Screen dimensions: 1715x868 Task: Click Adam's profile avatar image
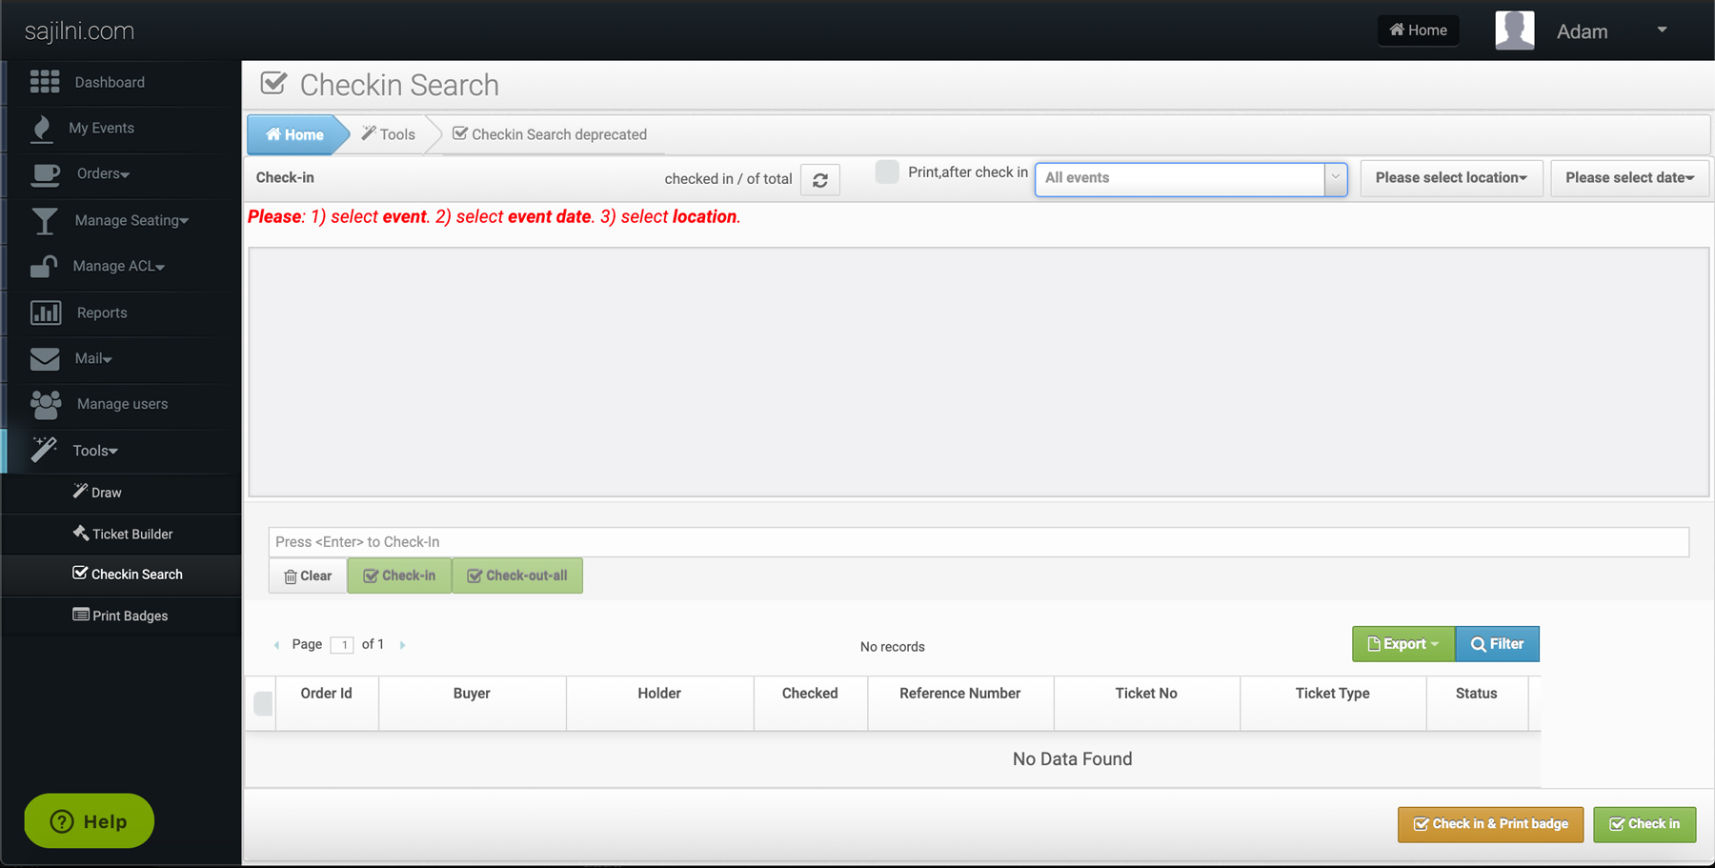tap(1515, 30)
